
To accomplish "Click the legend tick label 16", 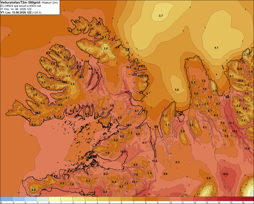I will click(x=243, y=202).
